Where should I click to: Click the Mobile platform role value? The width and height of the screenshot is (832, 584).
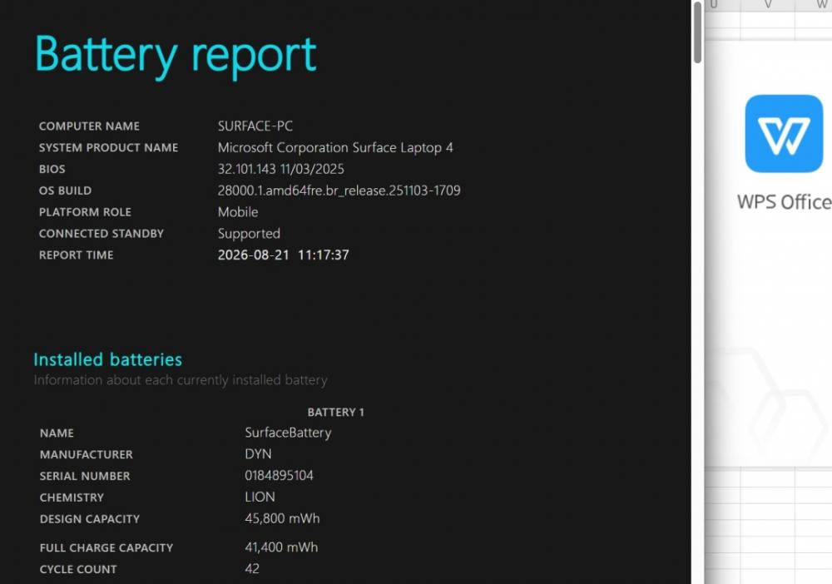238,212
